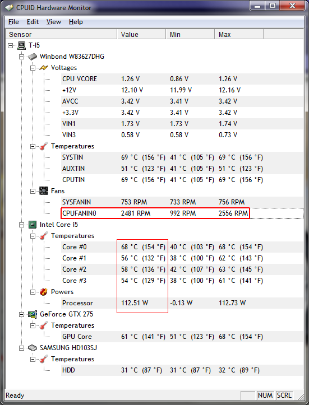Select the VIN1 voltage row
Screen dimensions: 309x405
[x=182, y=124]
